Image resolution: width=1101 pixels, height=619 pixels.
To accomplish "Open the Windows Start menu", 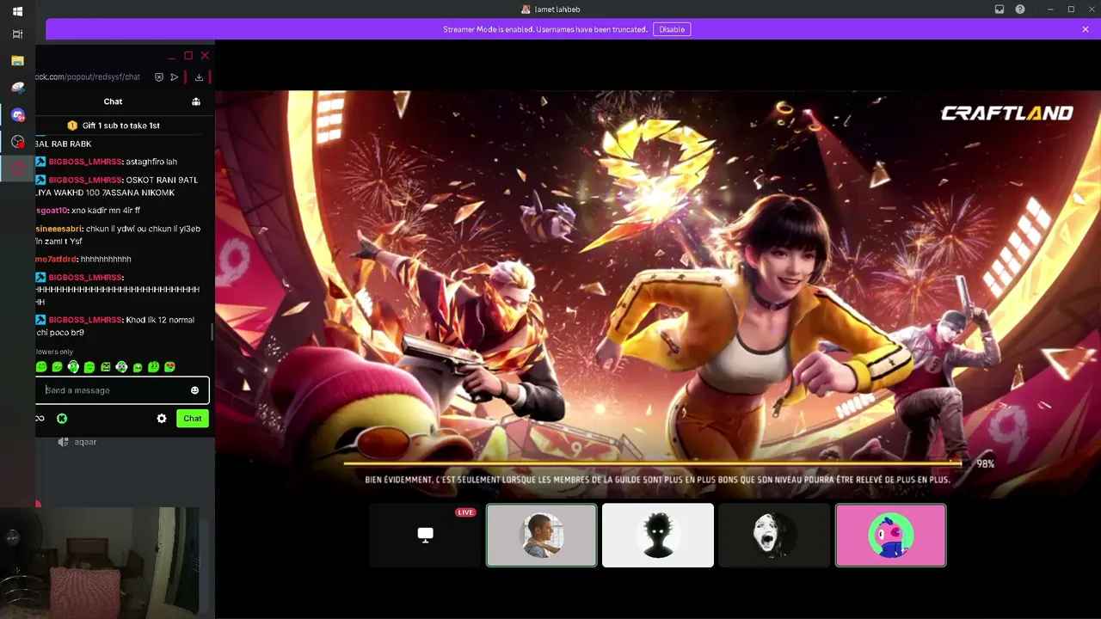I will [17, 11].
